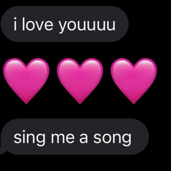Click the word "song" in the bottom bubble

tap(112, 139)
